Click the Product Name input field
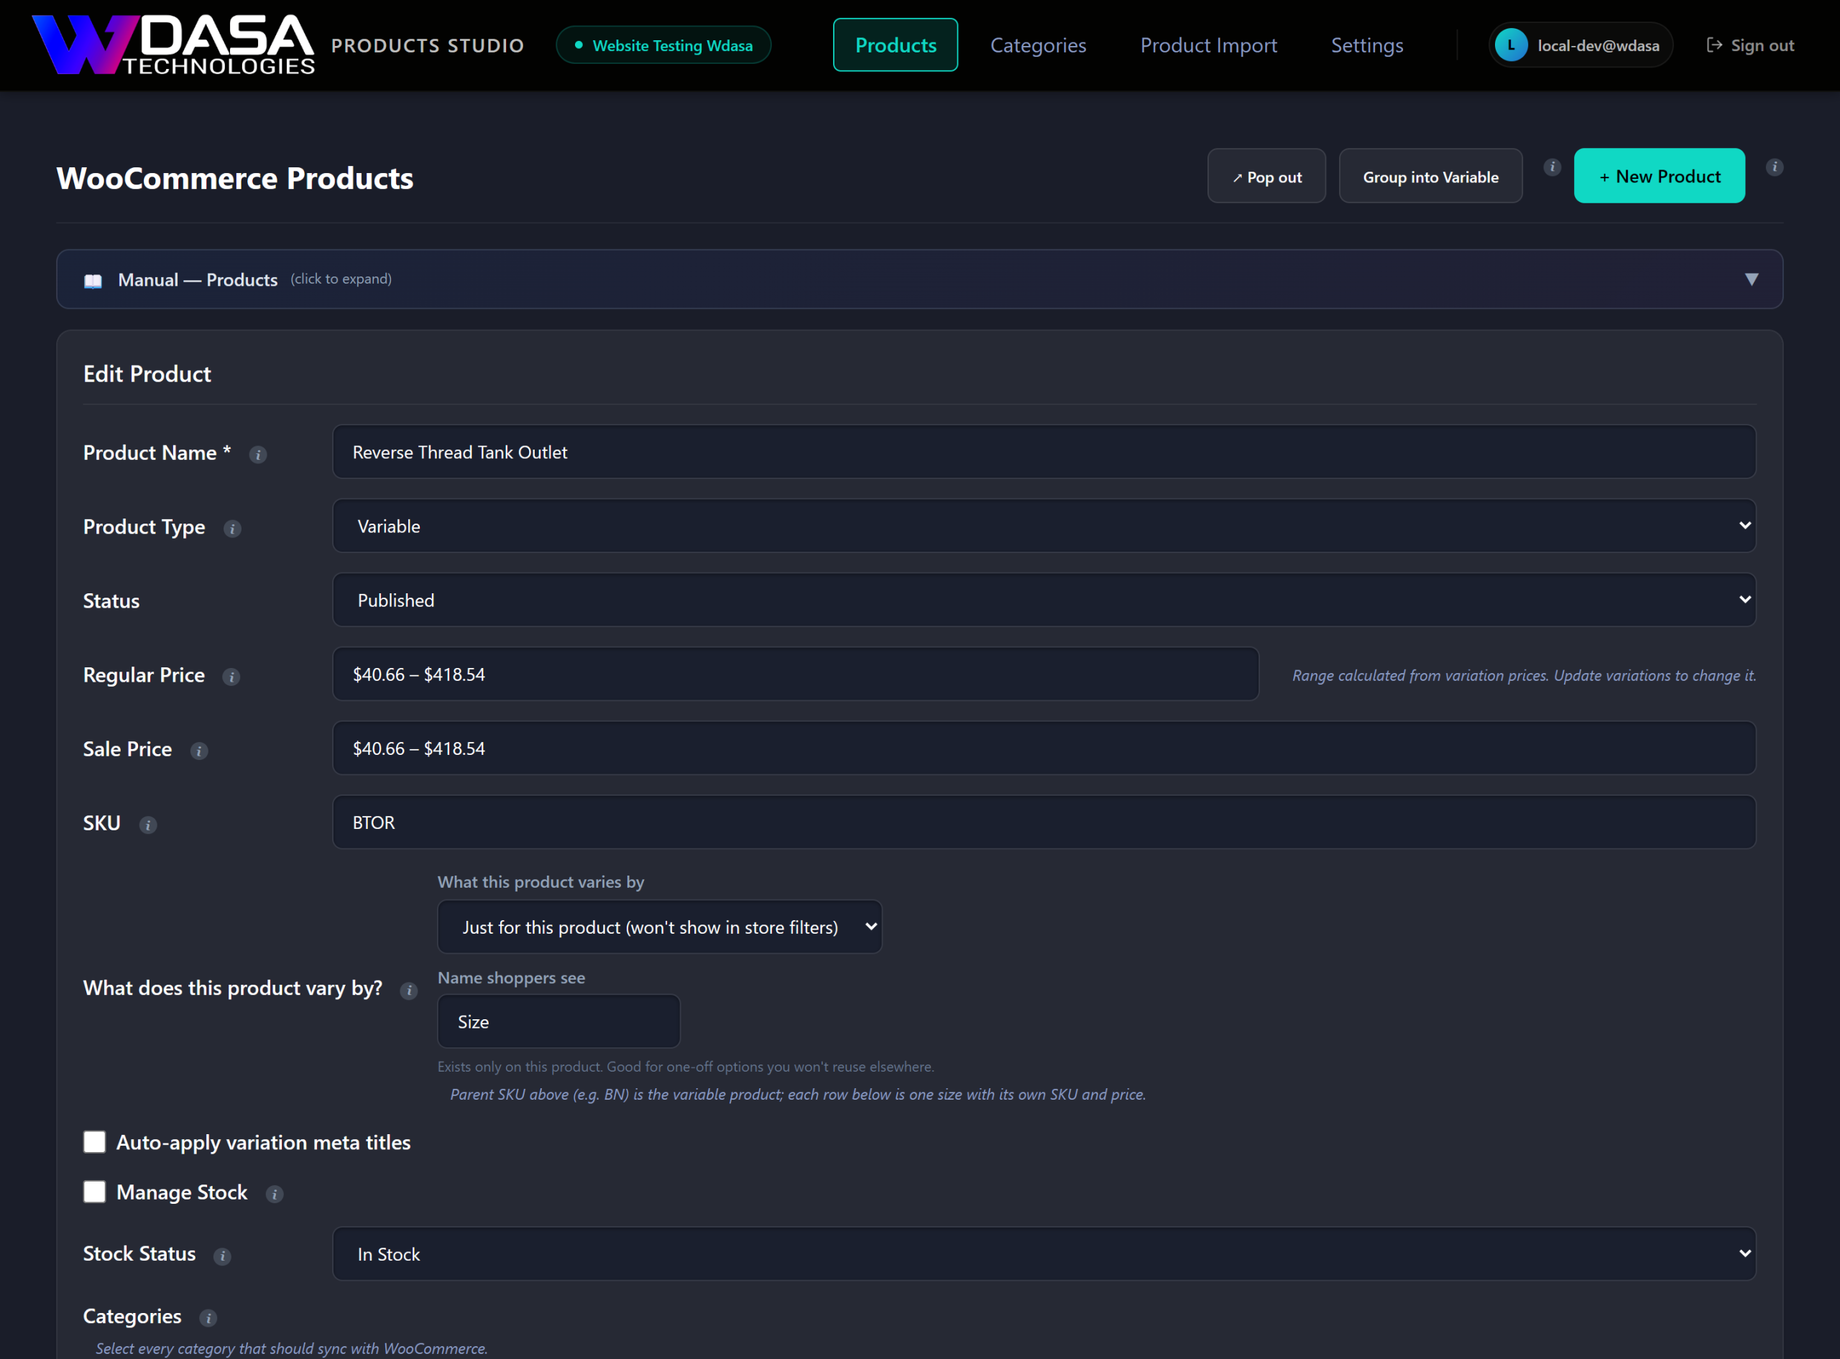This screenshot has height=1359, width=1840. [x=1044, y=452]
